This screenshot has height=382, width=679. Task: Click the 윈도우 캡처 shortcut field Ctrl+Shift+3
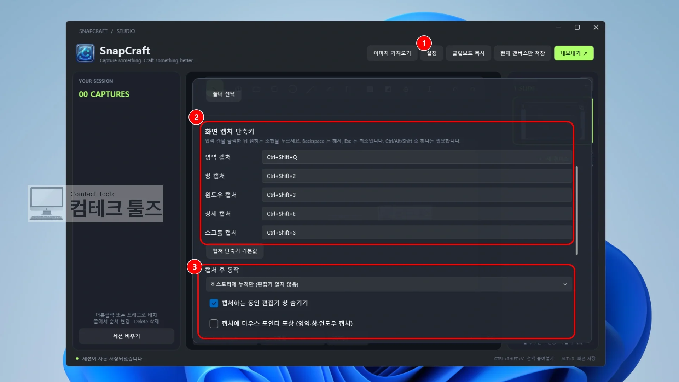[x=417, y=195]
